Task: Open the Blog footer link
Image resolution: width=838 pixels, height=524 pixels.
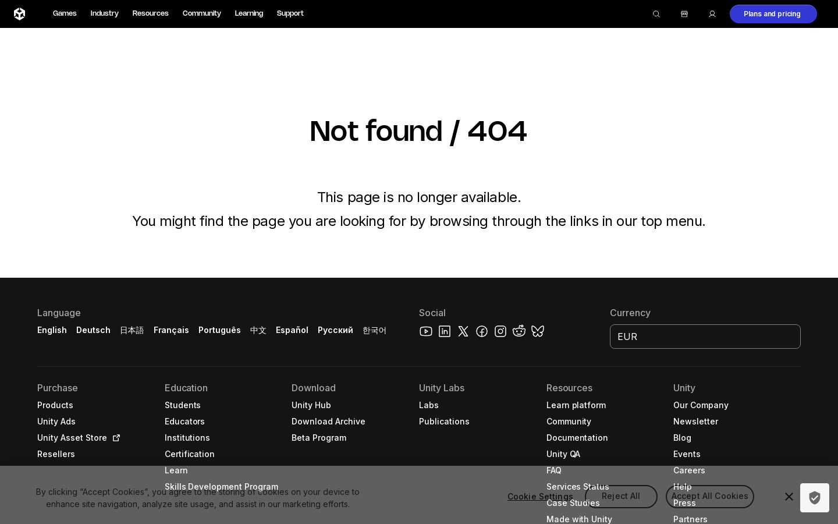Action: coord(682,438)
